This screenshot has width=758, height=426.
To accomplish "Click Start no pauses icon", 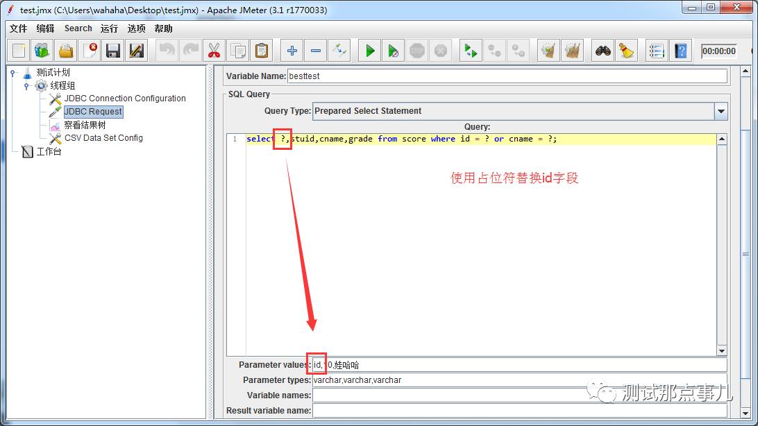I will coord(394,51).
